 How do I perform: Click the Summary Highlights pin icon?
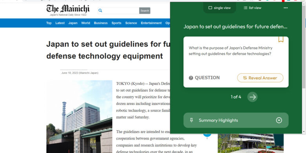[x=191, y=120]
